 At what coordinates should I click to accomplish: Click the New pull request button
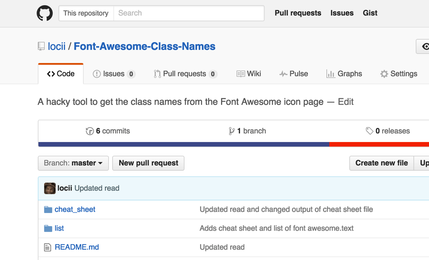point(148,163)
